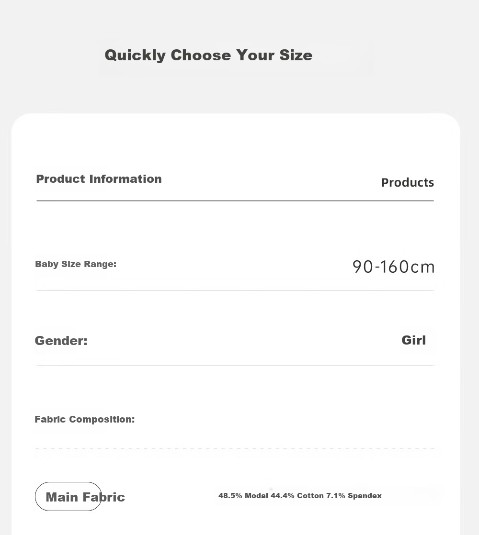Select the 48.5% Modal composition text

243,496
